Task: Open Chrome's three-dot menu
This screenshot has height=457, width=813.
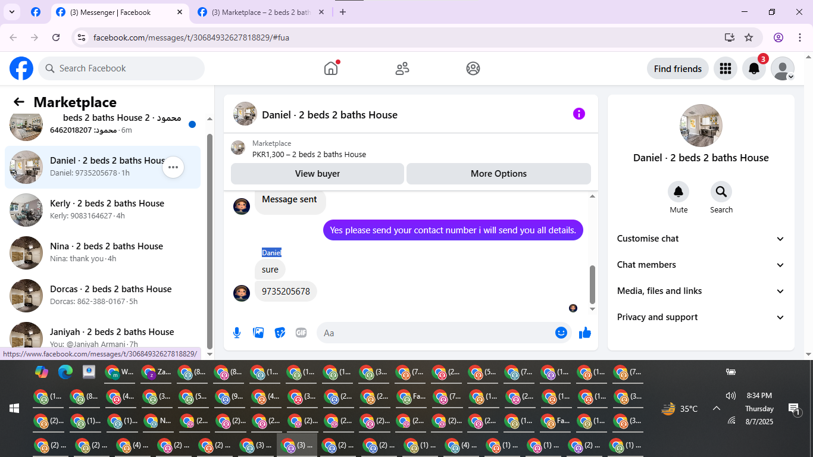Action: pyautogui.click(x=800, y=37)
